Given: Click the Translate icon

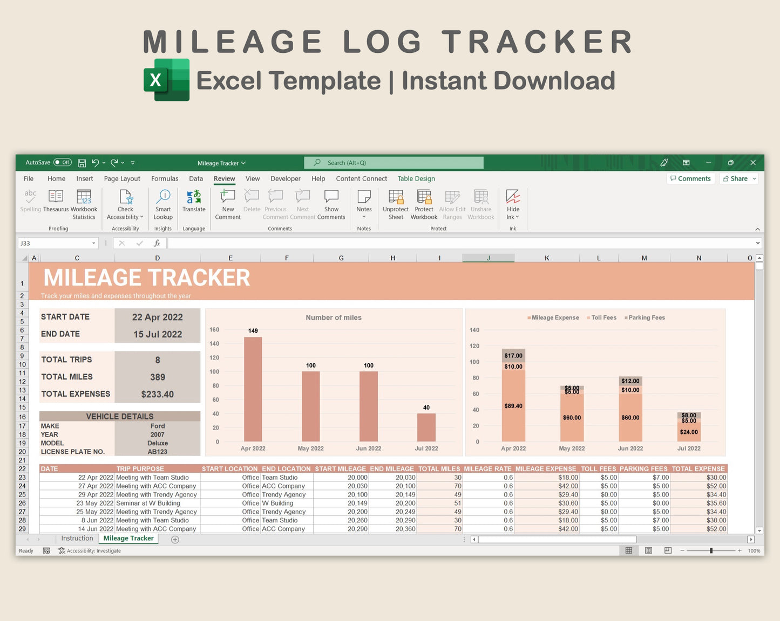Looking at the screenshot, I should [194, 197].
